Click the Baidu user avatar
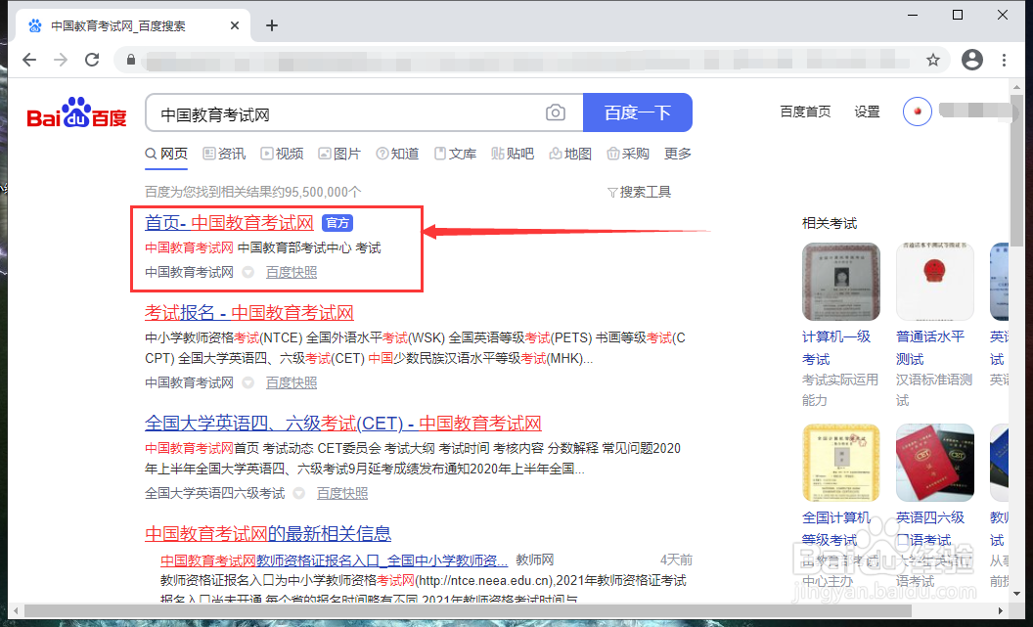1033x627 pixels. click(x=917, y=112)
